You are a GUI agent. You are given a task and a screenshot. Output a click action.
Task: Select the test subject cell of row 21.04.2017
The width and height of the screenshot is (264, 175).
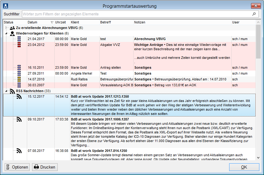103,39
